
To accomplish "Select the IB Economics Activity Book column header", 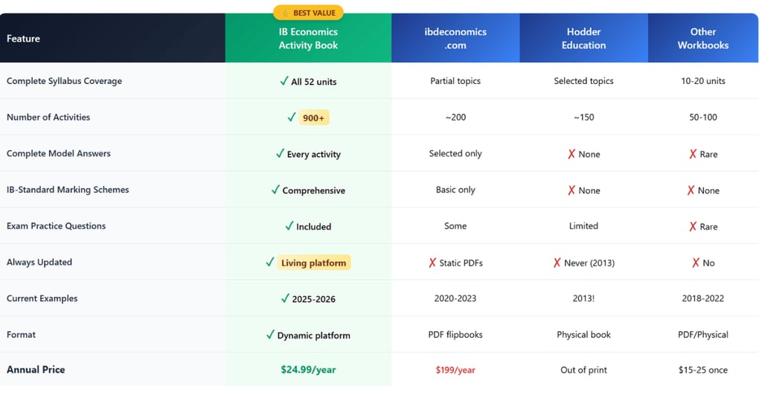I will click(308, 39).
